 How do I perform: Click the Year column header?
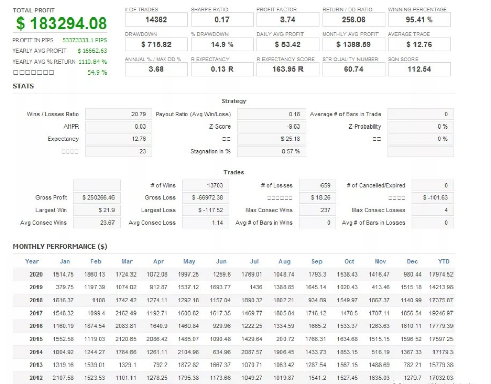[x=32, y=262]
